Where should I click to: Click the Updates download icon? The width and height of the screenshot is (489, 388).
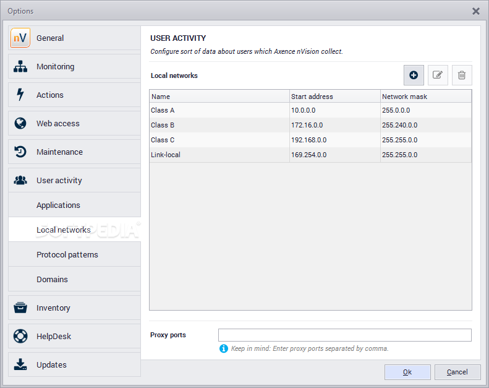[x=20, y=364]
